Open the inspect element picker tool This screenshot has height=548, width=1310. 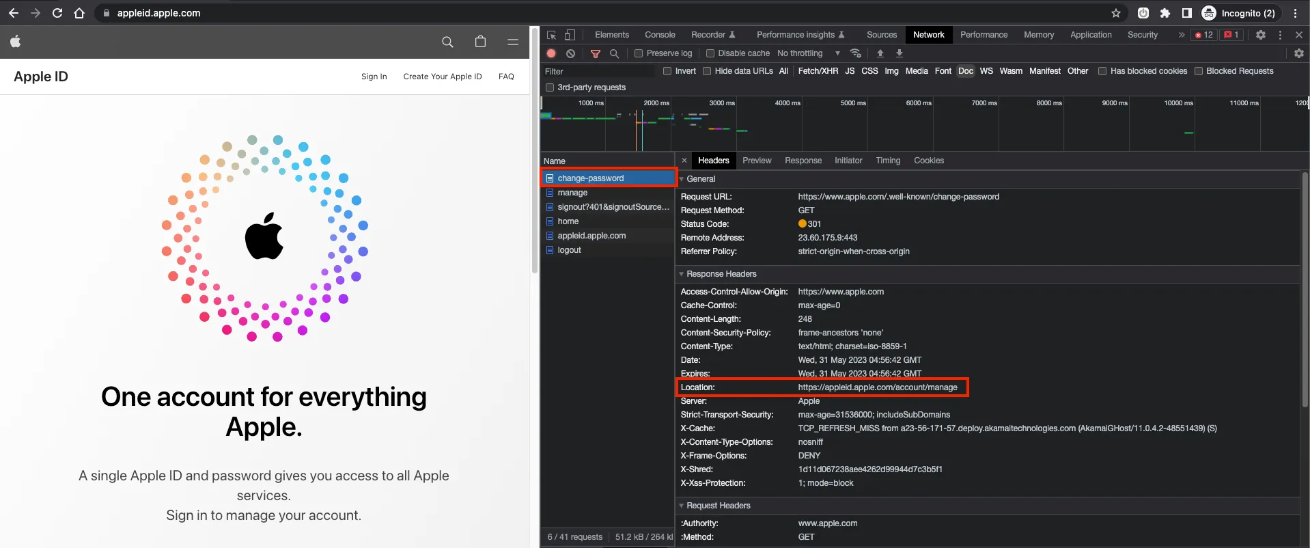552,35
